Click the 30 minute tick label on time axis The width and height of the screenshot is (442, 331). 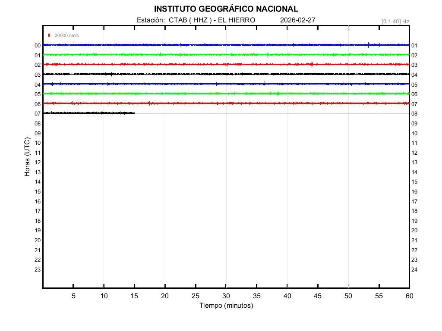pos(226,296)
